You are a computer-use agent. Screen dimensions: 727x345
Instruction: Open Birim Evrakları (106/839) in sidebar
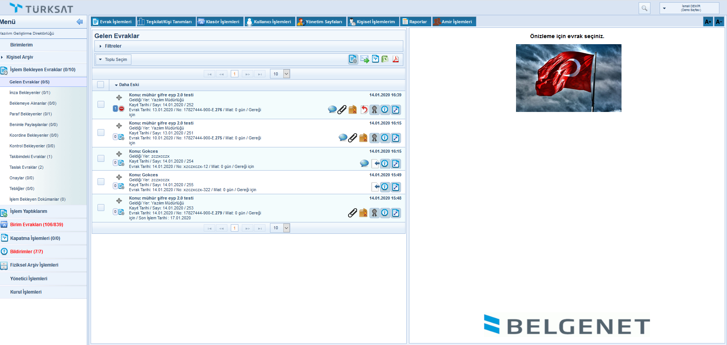37,225
